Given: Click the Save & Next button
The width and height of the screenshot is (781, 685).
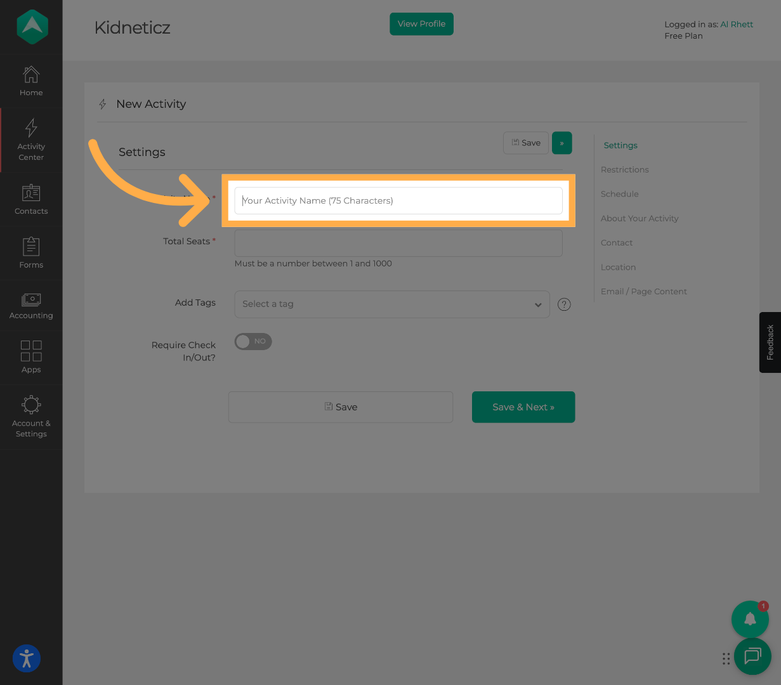Looking at the screenshot, I should click(x=523, y=407).
